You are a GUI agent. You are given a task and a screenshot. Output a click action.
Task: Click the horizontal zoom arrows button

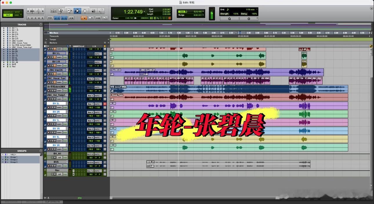(x=53, y=11)
